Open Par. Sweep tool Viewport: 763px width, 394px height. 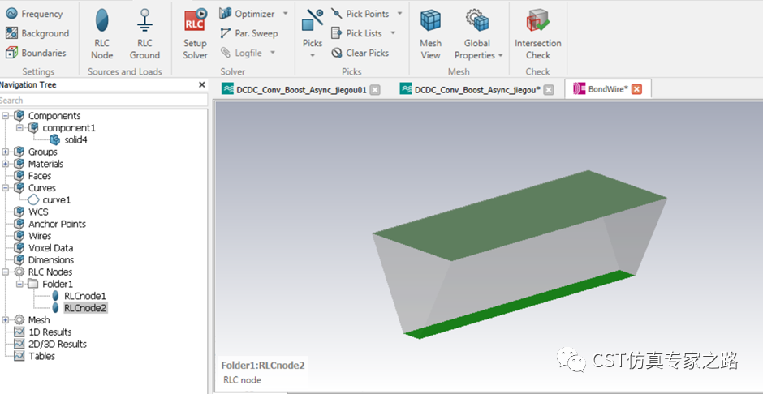[x=248, y=33]
